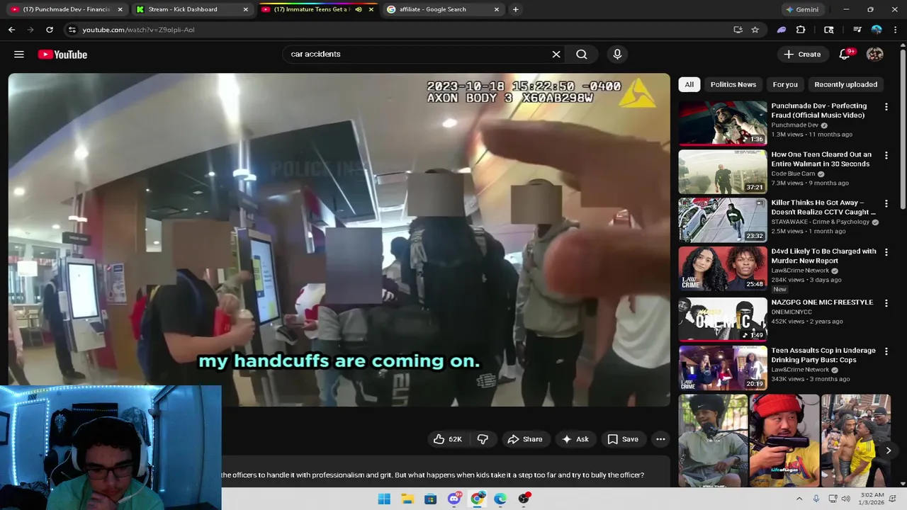Open File Explorer from taskbar
Screen dimensions: 907x510
[x=407, y=499]
